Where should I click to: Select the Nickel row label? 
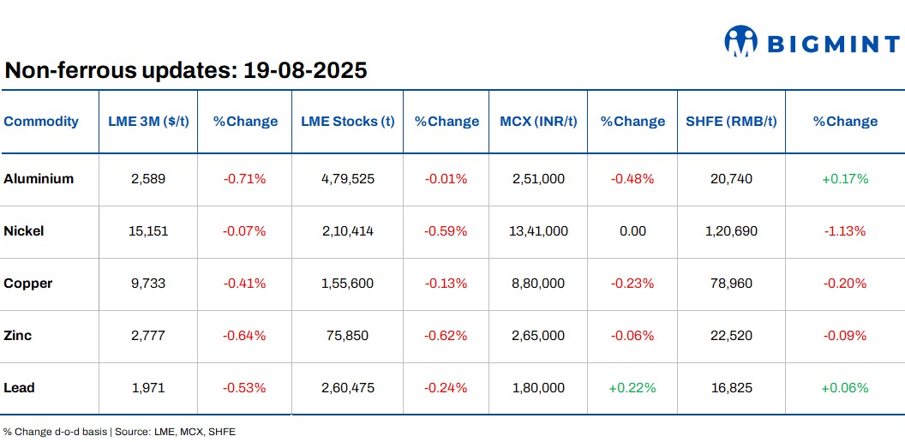point(24,231)
